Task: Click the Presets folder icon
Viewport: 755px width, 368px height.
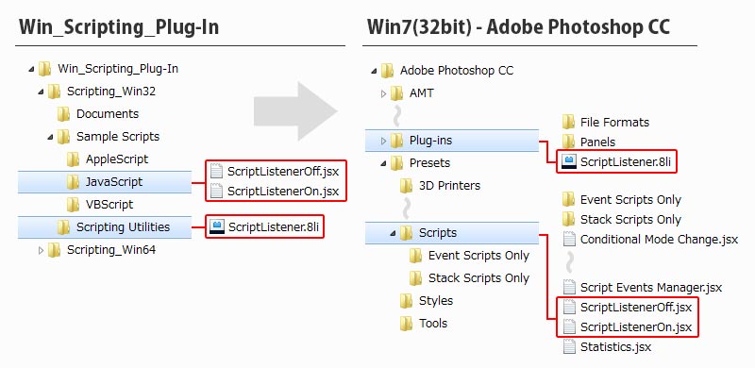Action: [396, 163]
